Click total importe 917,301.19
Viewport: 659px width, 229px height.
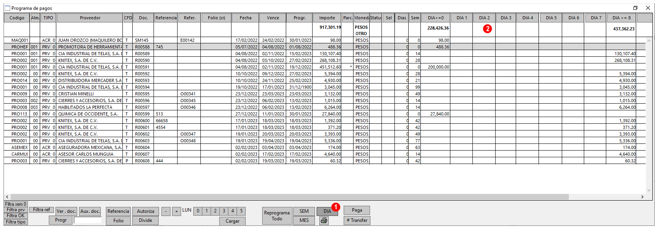330,27
